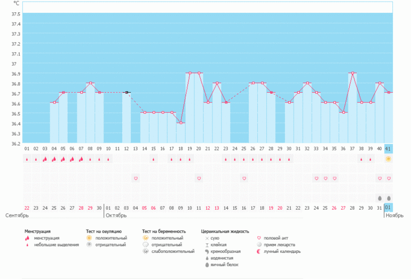The image size is (411, 279).
Task: Click the heart icon under cycle day 20
Action: [x=199, y=178]
